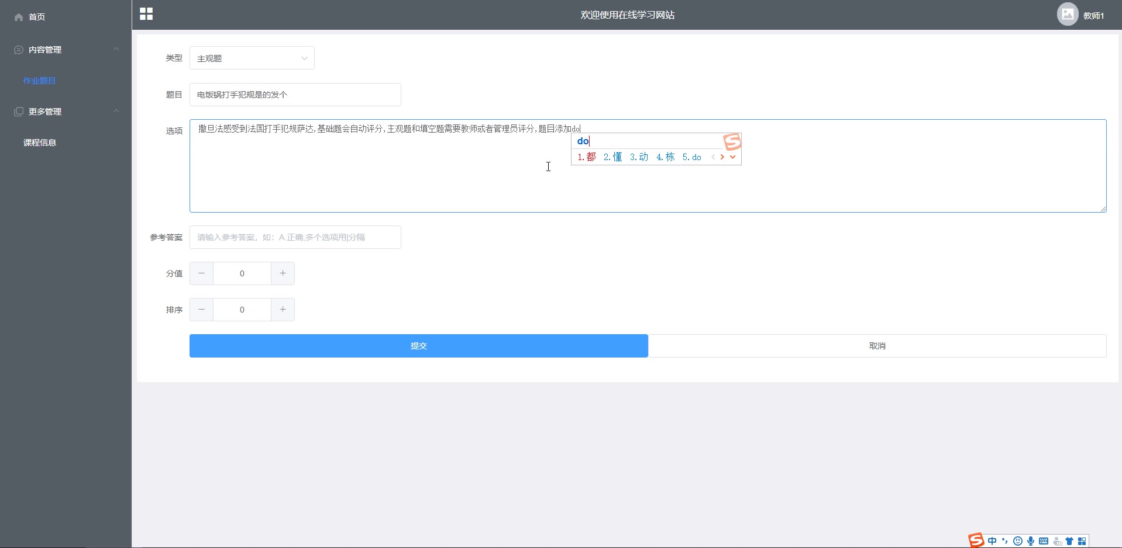
Task: Click the 内容管理 chat bubble icon
Action: tap(19, 50)
